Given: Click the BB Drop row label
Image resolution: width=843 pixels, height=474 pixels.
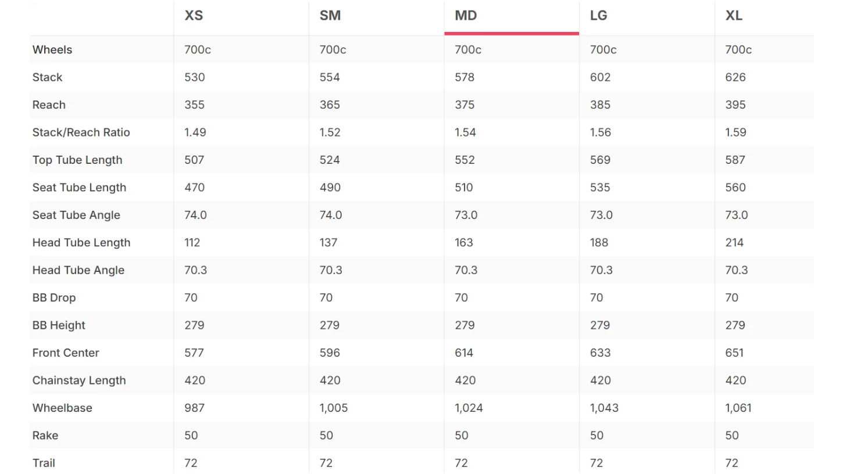Looking at the screenshot, I should click(54, 298).
